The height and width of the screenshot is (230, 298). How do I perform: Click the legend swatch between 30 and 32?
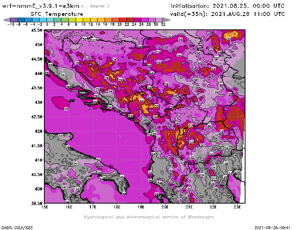(159, 20)
